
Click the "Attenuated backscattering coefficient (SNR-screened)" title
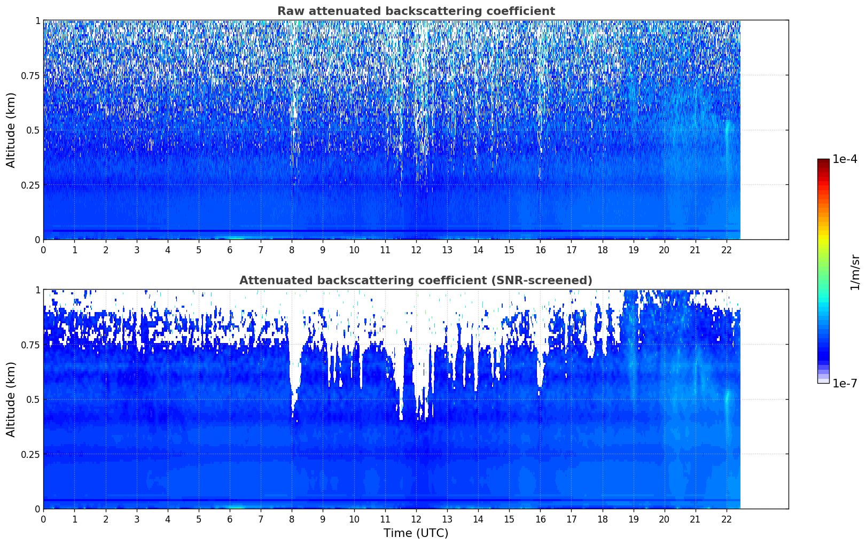tap(416, 281)
